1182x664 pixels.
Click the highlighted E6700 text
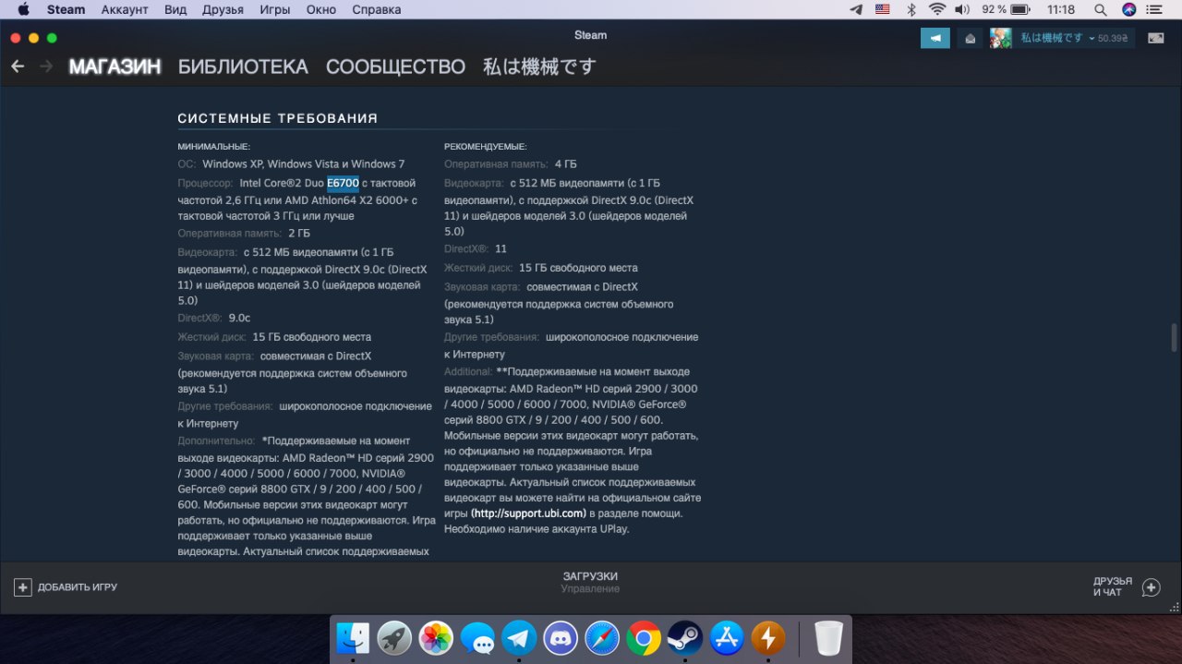(343, 183)
